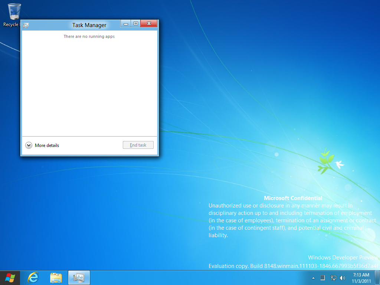The width and height of the screenshot is (380, 285).
Task: Click the End task button
Action: (138, 145)
